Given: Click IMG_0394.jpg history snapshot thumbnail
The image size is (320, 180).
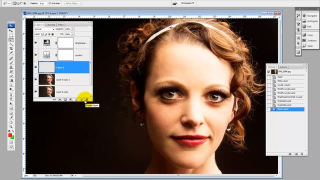Looking at the screenshot, I should 274,71.
